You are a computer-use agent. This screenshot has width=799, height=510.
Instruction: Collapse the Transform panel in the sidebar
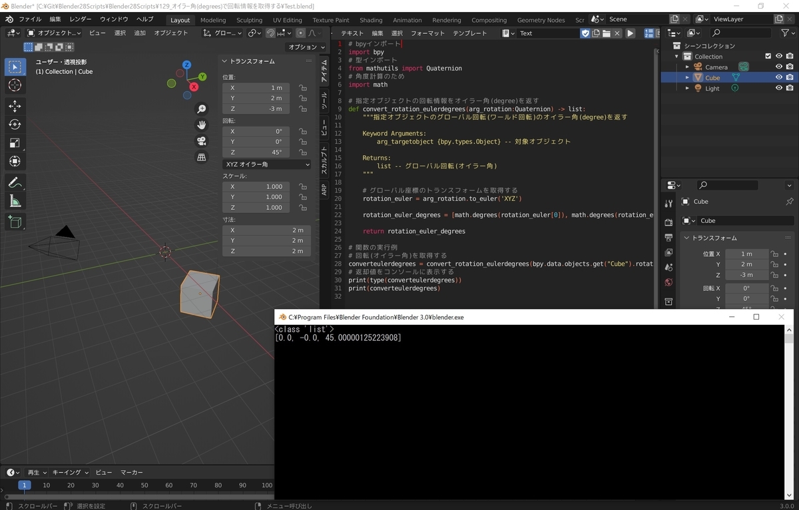(224, 61)
